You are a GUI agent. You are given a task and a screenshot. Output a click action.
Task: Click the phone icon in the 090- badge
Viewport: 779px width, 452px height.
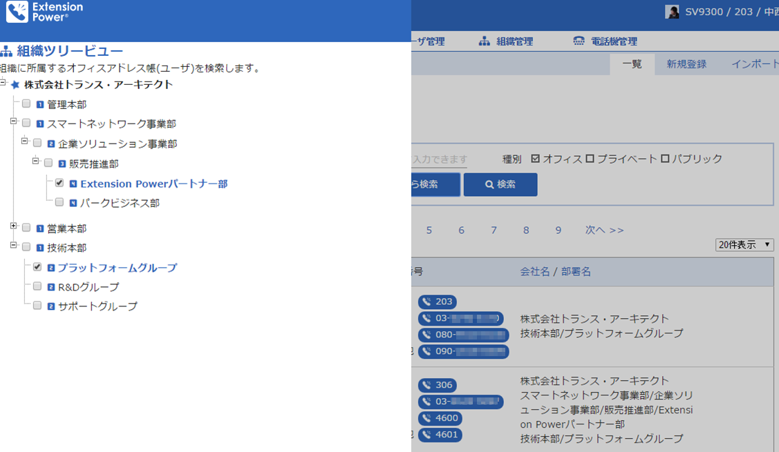pyautogui.click(x=427, y=351)
